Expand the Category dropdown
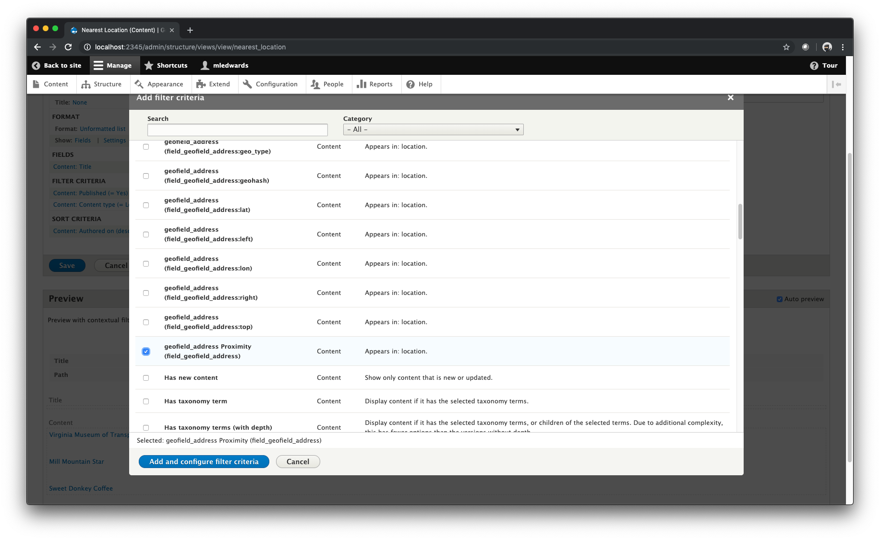880x540 pixels. (x=433, y=129)
